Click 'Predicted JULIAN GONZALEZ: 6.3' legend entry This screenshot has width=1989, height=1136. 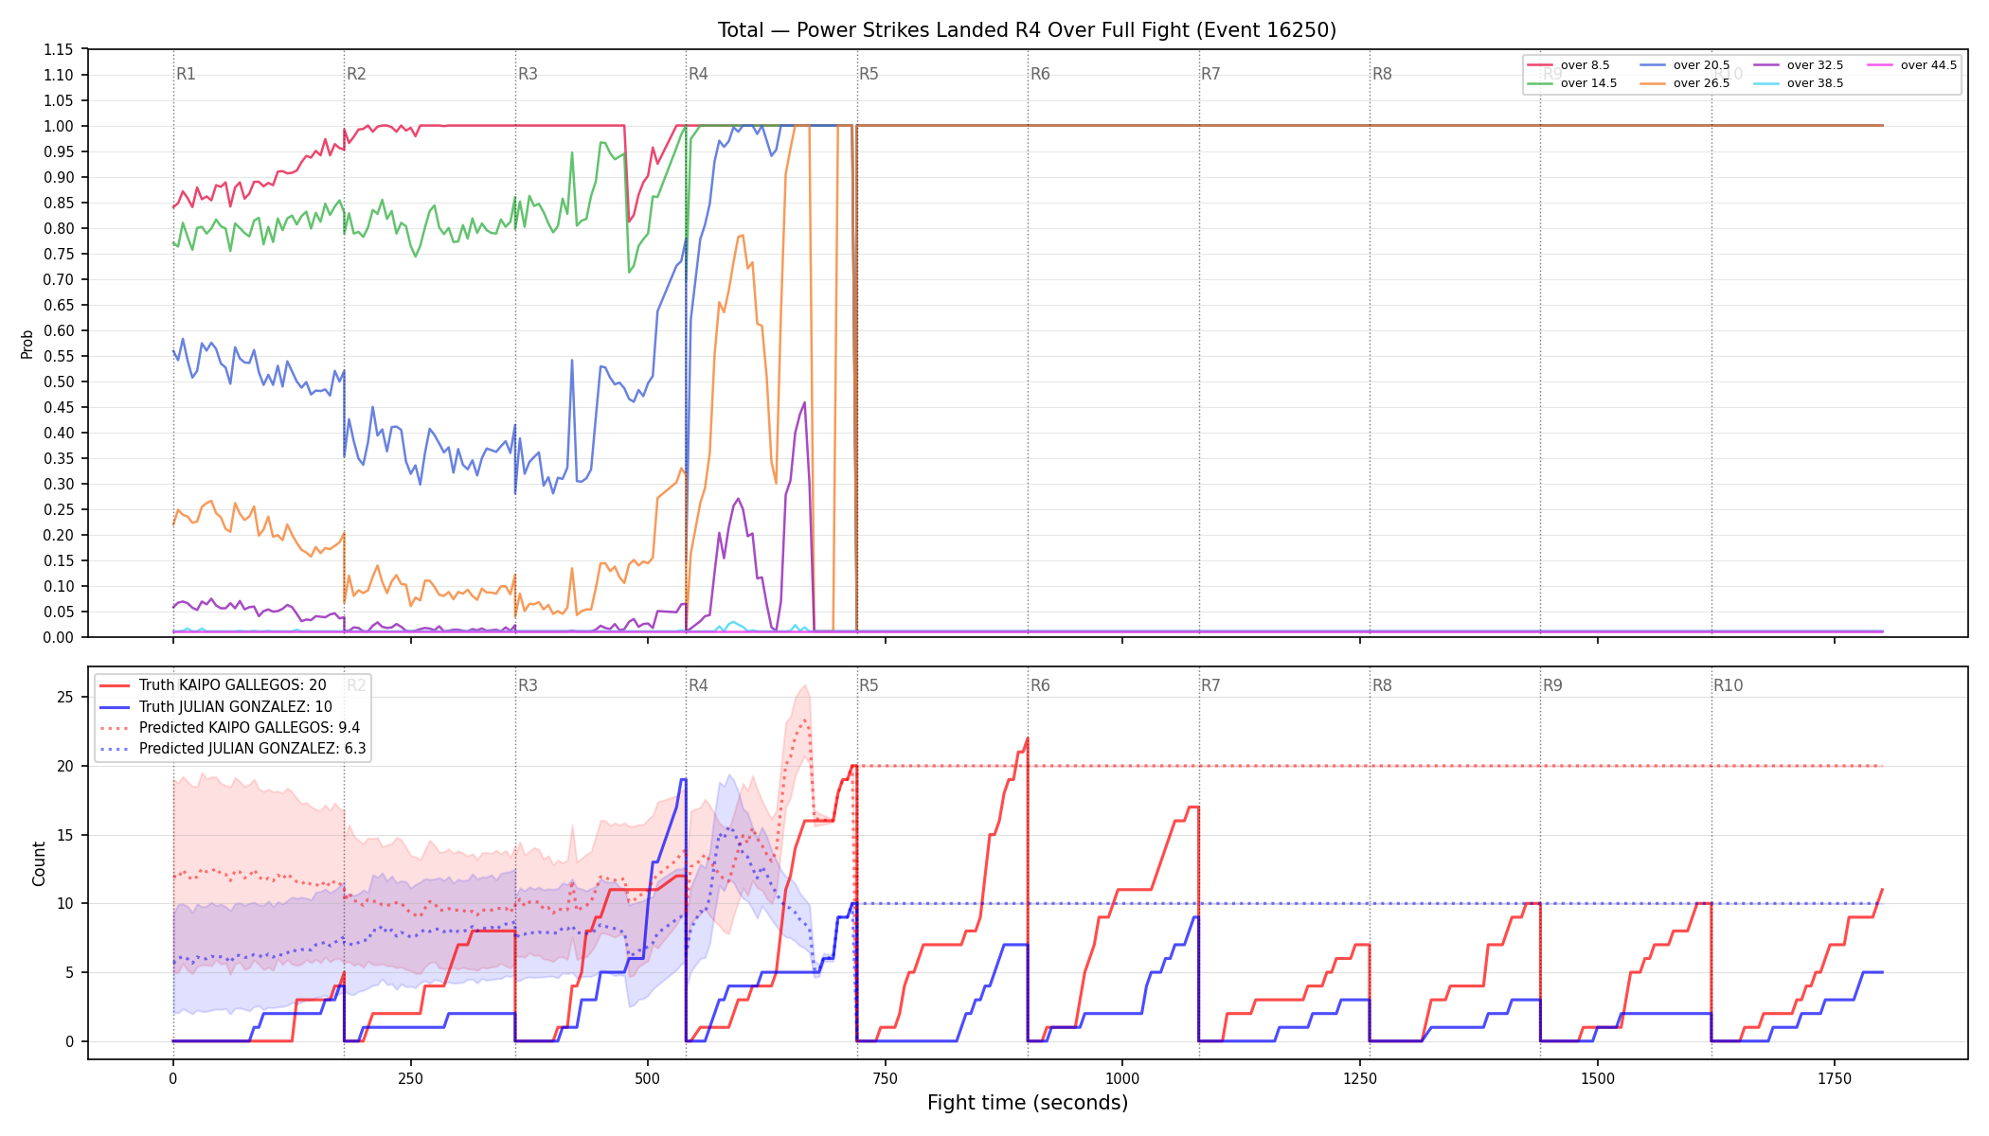233,749
